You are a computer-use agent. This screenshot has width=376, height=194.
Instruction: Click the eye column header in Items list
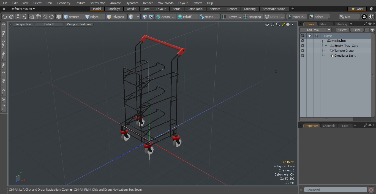pos(303,36)
